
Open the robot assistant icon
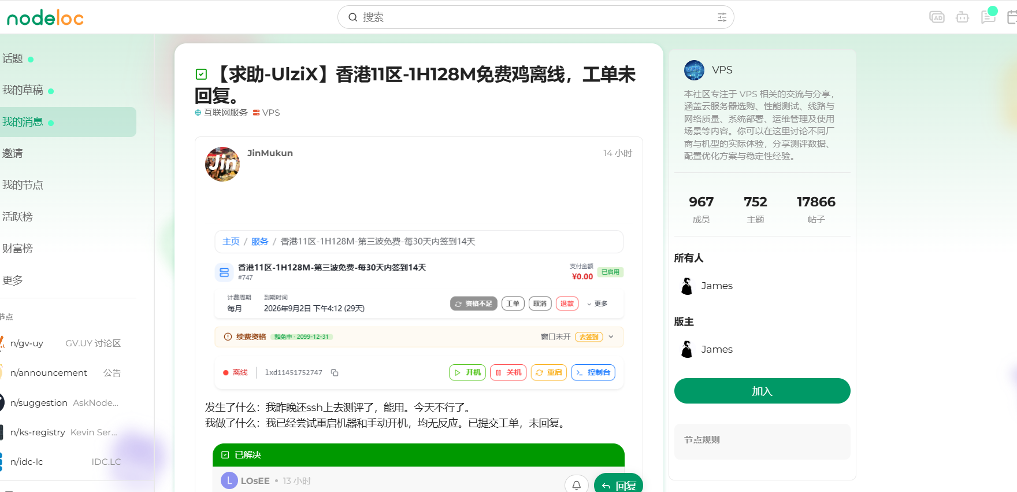(x=963, y=17)
